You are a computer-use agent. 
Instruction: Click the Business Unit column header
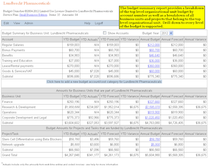11,96
